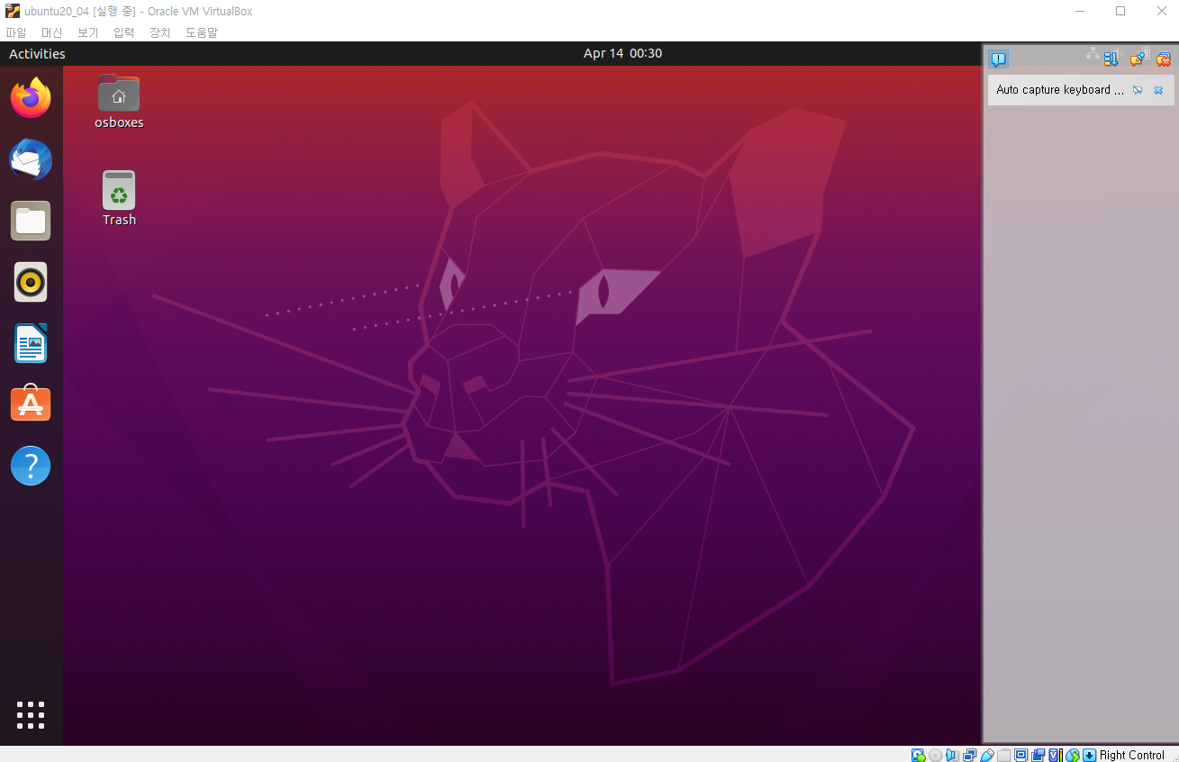Launch Rhythmbox music player from dock
This screenshot has height=762, width=1179.
31,282
